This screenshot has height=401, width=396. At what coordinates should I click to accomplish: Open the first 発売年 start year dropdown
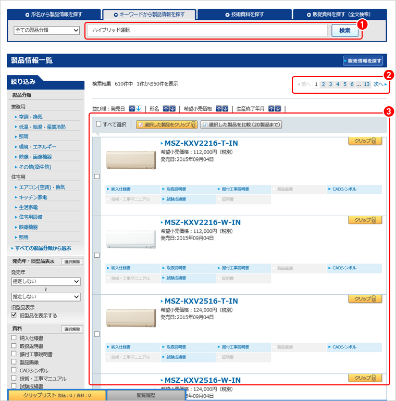coord(46,281)
